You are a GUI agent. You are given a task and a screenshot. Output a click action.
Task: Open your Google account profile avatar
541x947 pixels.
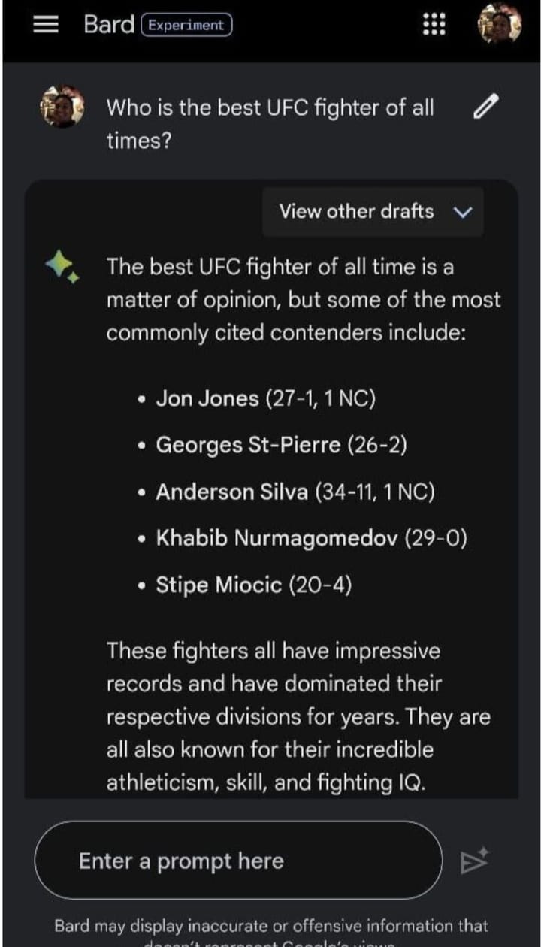click(498, 24)
